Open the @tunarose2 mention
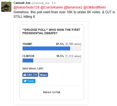Viewport: 117px width, 106px height. 73,7
